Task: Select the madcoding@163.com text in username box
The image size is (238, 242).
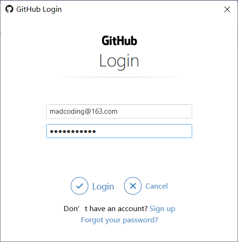Action: pyautogui.click(x=83, y=111)
